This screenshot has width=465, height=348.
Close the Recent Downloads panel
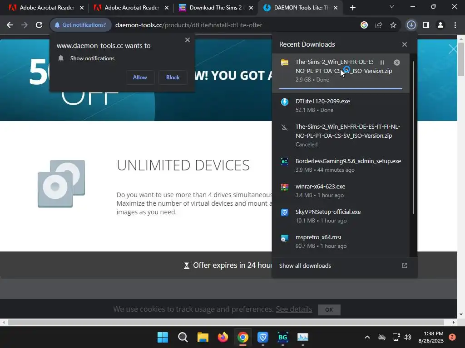[x=405, y=44]
